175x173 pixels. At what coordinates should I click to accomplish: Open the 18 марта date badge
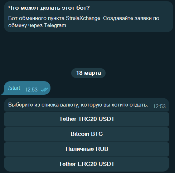[88, 73]
